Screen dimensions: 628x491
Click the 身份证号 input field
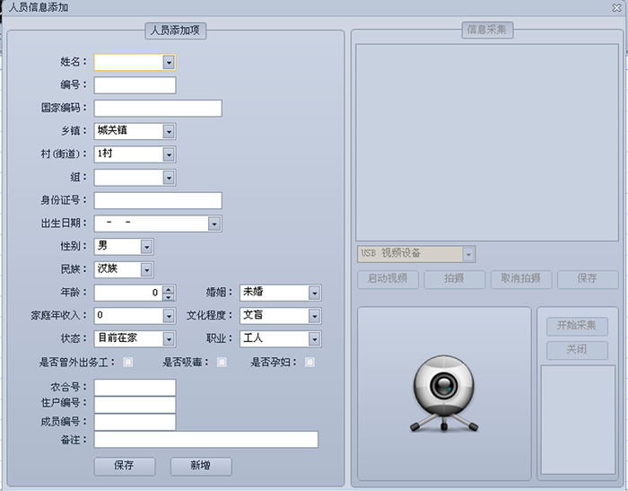(157, 200)
